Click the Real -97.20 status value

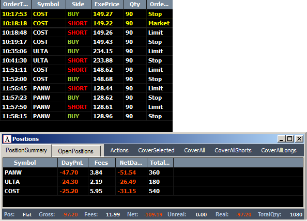243,215
